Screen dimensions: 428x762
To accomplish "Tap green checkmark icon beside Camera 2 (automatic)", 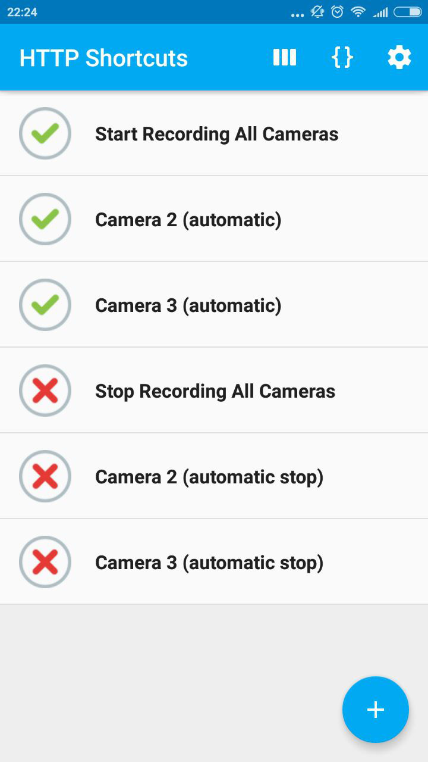I will 45,219.
